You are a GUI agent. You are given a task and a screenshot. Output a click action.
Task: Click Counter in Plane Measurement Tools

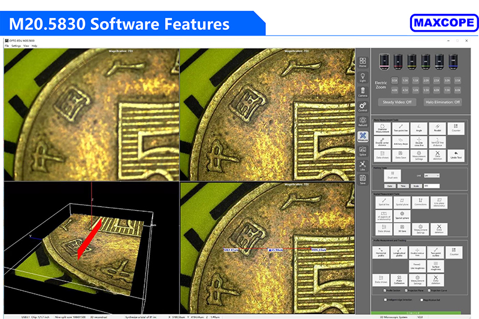pyautogui.click(x=456, y=128)
